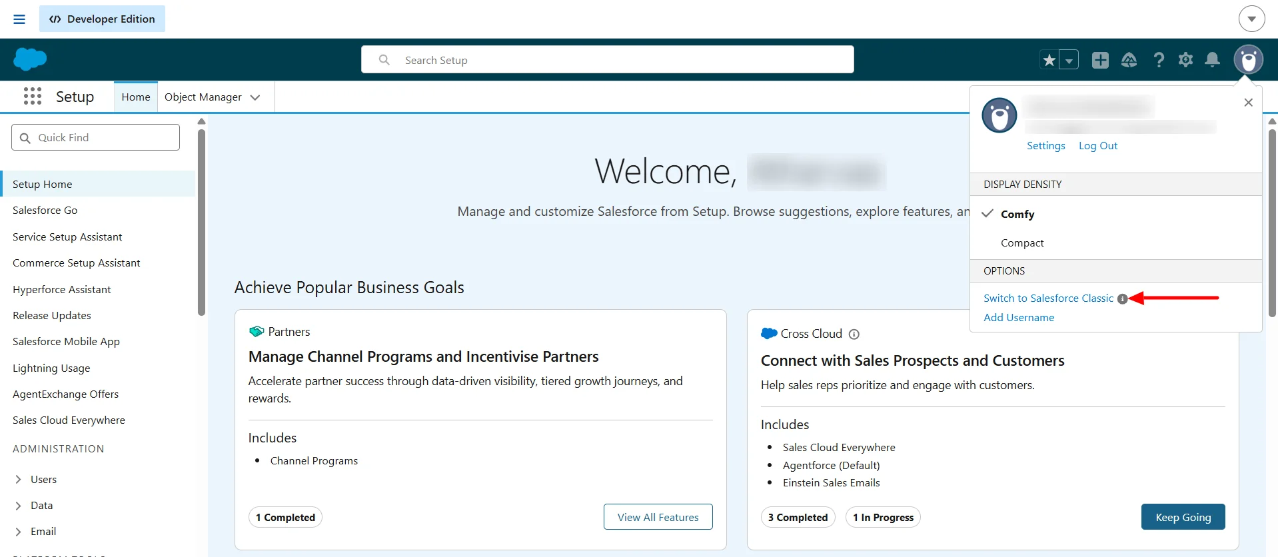Screen dimensions: 1278x557
Task: Open the Notifications bell
Action: coord(1213,60)
